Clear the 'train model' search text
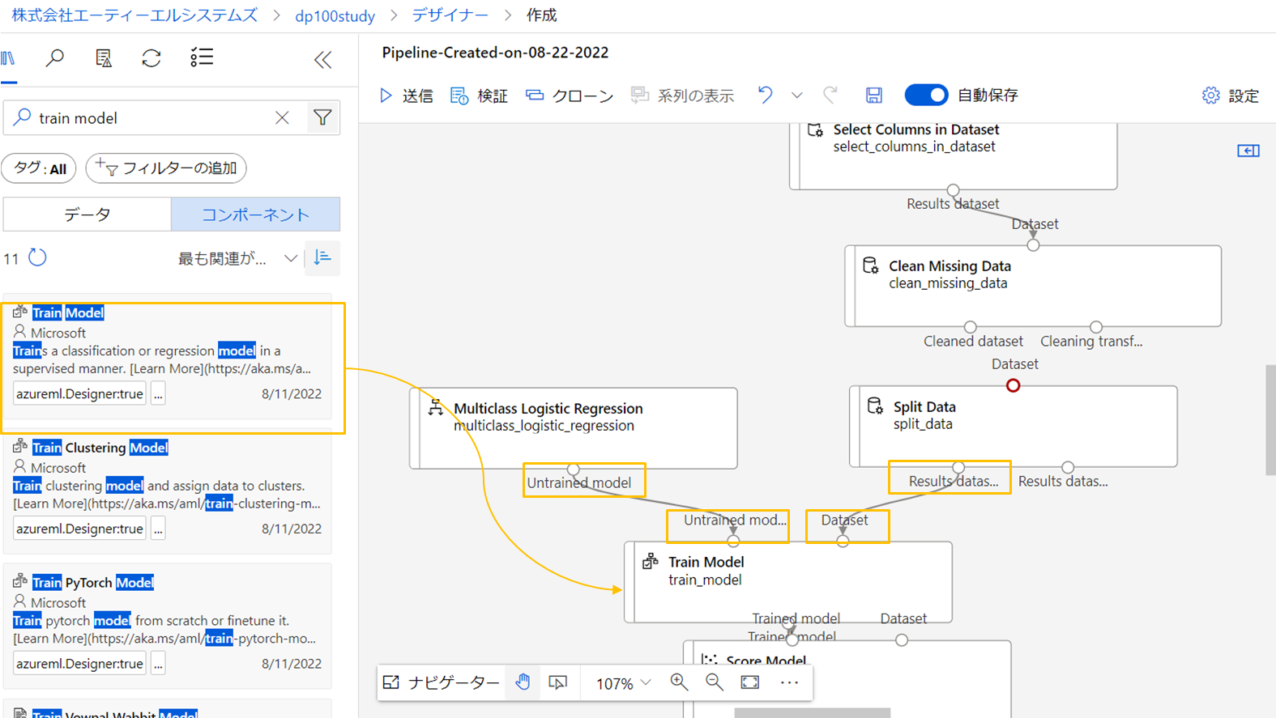This screenshot has width=1276, height=718. point(282,118)
